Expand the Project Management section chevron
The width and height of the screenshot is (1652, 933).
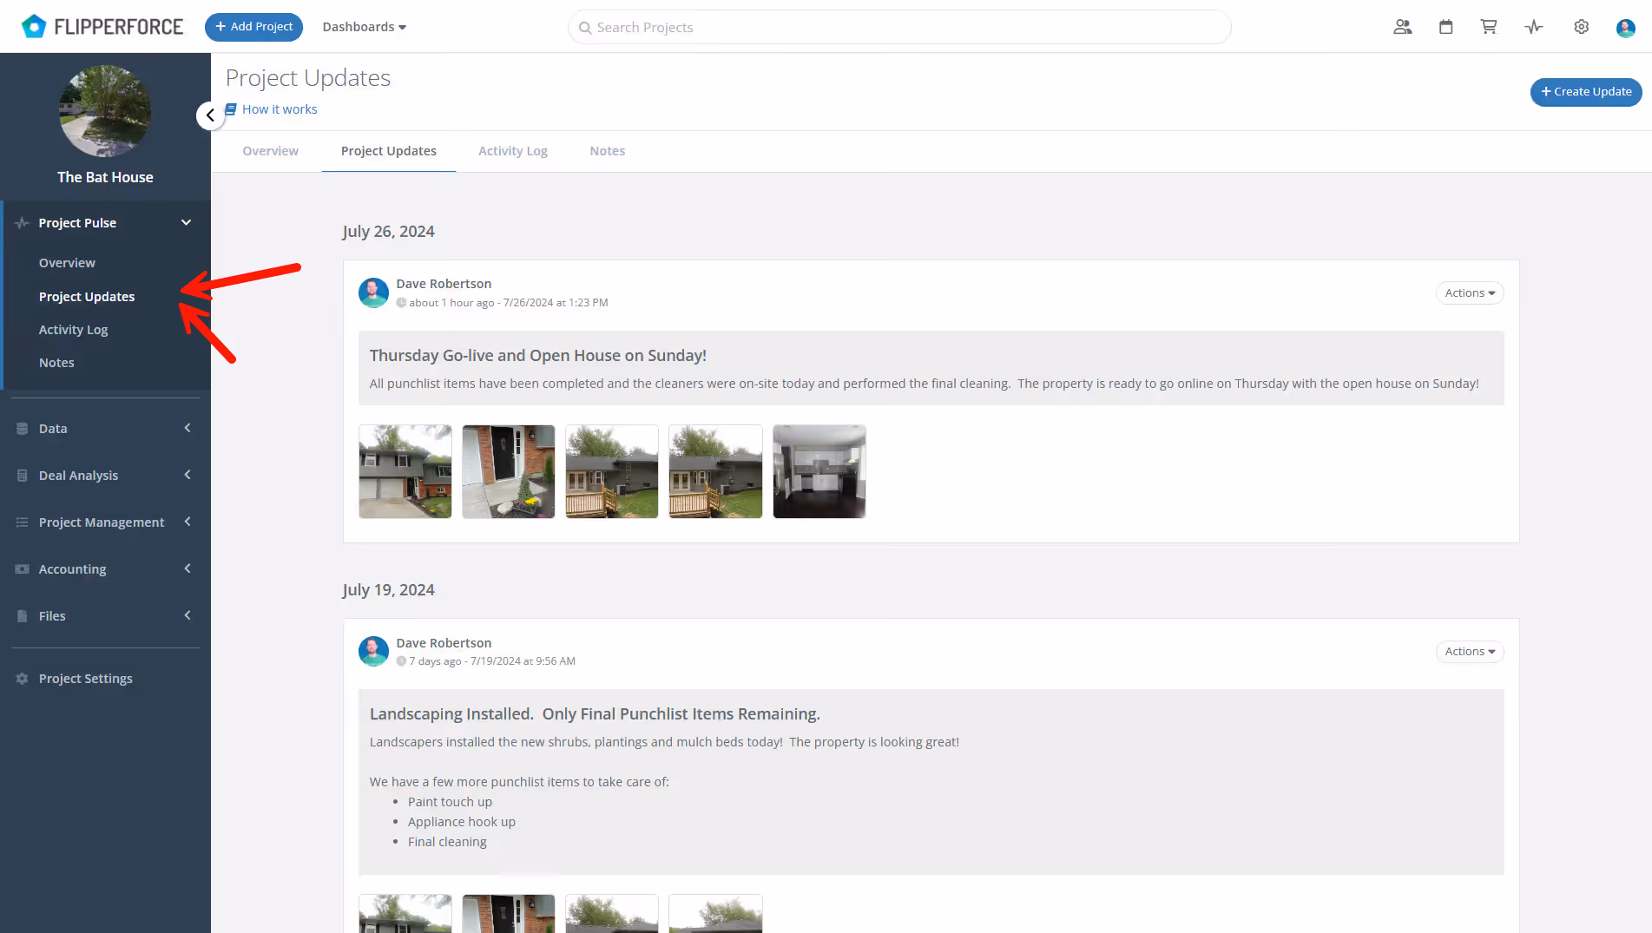click(187, 522)
